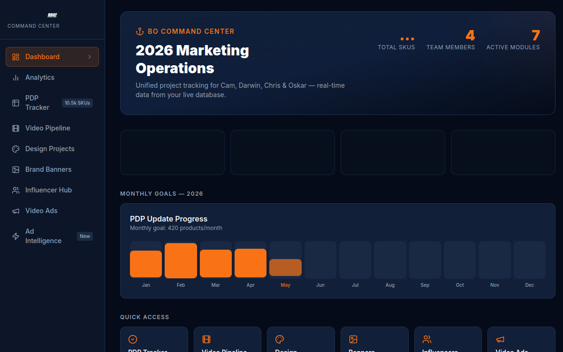Click the empty December bar slot

[530, 260]
